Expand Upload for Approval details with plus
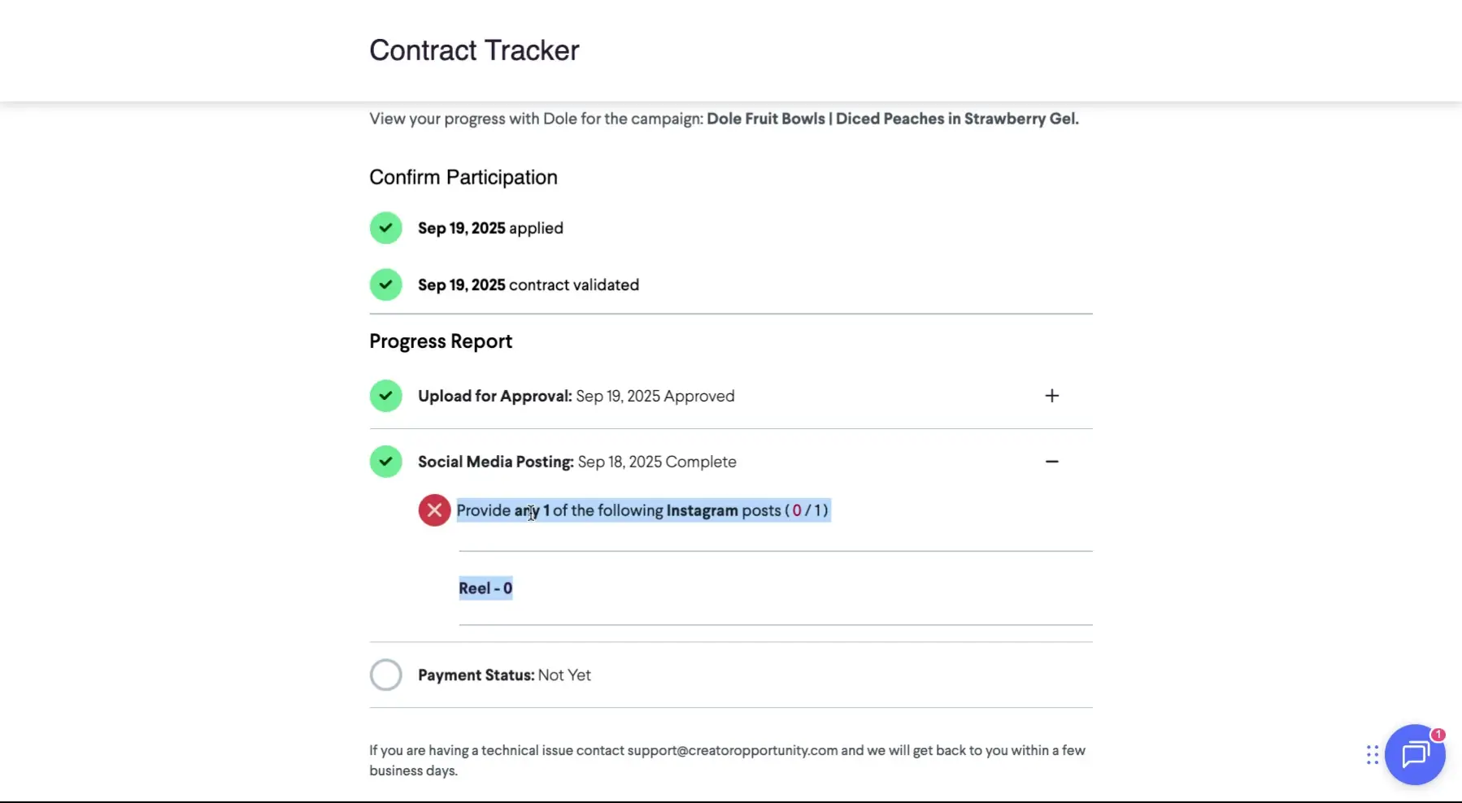The width and height of the screenshot is (1462, 803). pos(1051,396)
